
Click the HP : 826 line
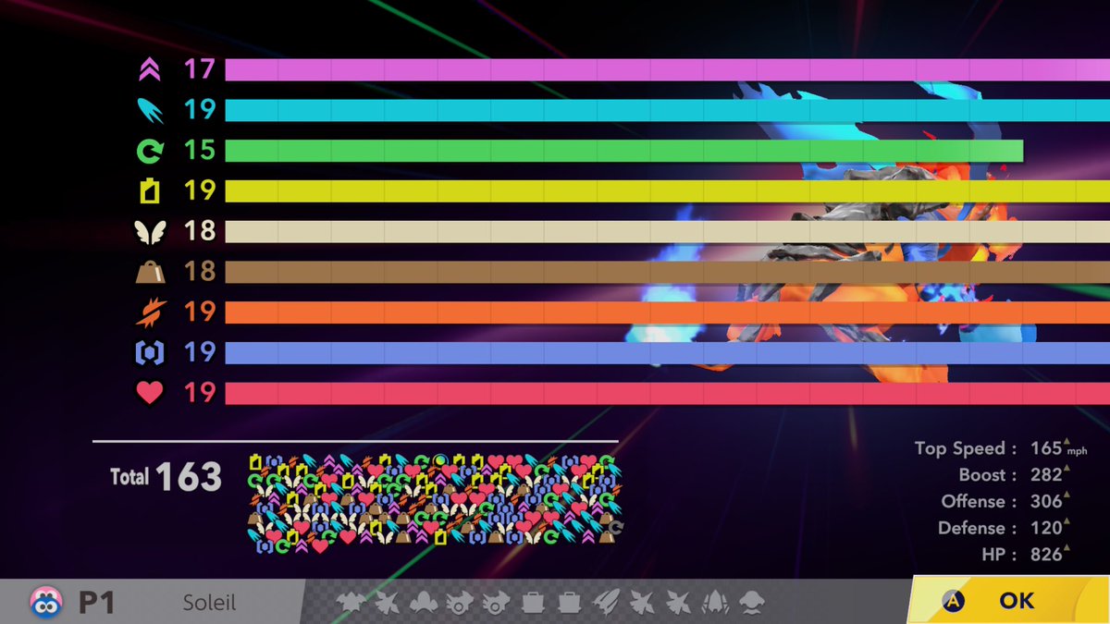click(x=1027, y=555)
